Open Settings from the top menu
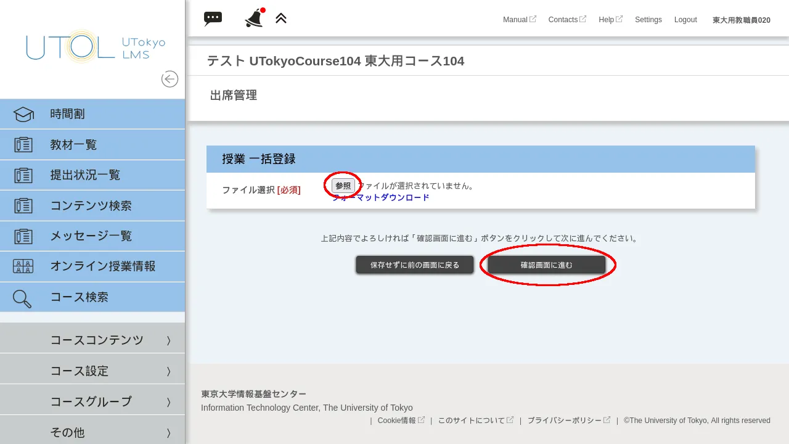Viewport: 789px width, 444px height. (x=648, y=19)
